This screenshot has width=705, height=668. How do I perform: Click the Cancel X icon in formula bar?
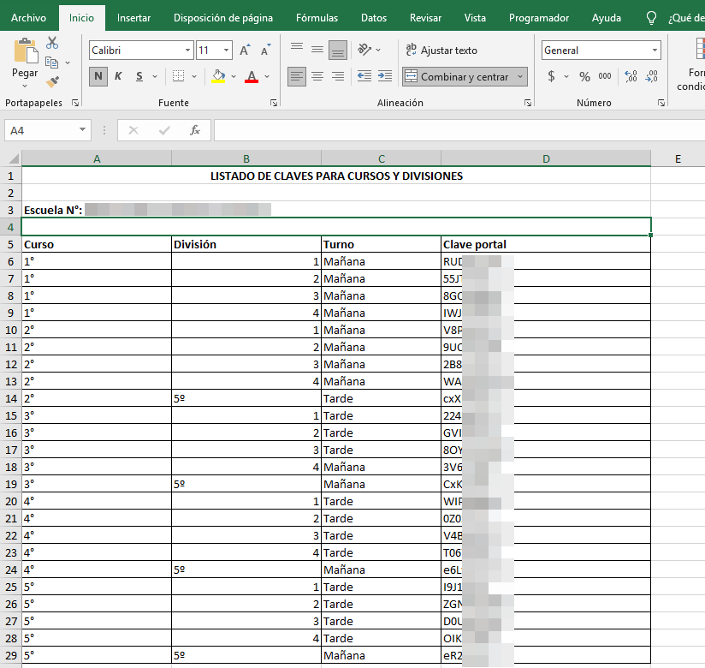[133, 130]
